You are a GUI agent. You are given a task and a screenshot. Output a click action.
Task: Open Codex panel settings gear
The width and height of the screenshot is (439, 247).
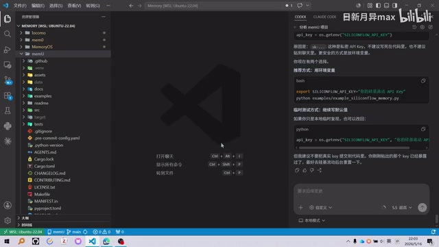tap(423, 27)
